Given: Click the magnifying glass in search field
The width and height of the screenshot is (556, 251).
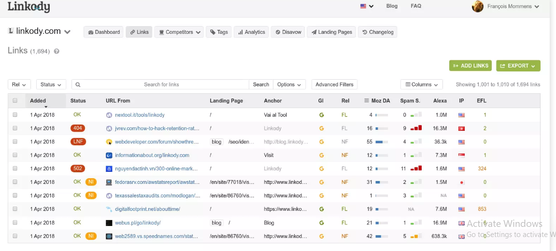Looking at the screenshot, I should (x=78, y=84).
